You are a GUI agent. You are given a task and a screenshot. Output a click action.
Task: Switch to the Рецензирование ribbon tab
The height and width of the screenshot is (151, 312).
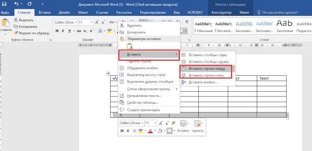tap(153, 12)
